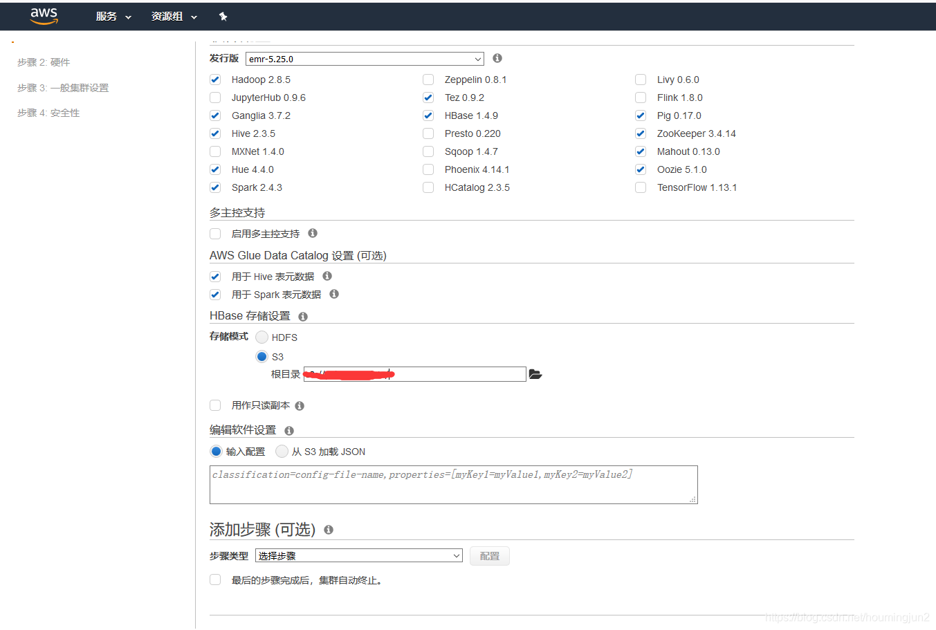Uncheck Hadoop 2.8.5 checkbox
This screenshot has width=936, height=630.
215,80
